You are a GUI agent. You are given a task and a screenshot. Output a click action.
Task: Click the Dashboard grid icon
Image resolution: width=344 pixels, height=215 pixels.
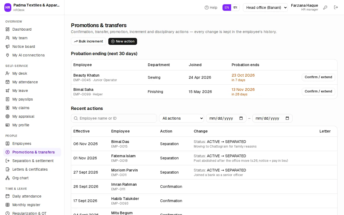8,29
